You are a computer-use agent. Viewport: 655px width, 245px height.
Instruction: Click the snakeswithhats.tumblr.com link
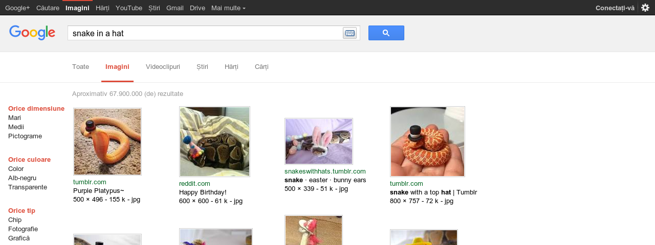click(x=325, y=171)
